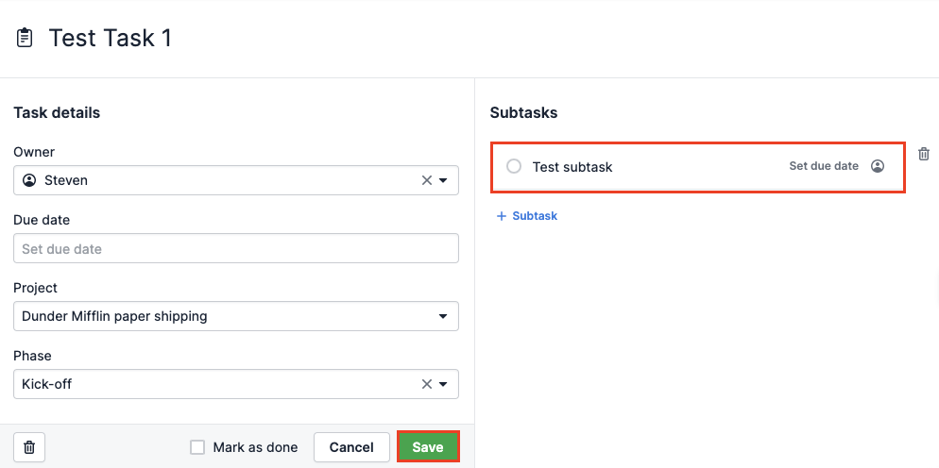
Task: Click the person icon in Owner field
Action: [x=28, y=180]
